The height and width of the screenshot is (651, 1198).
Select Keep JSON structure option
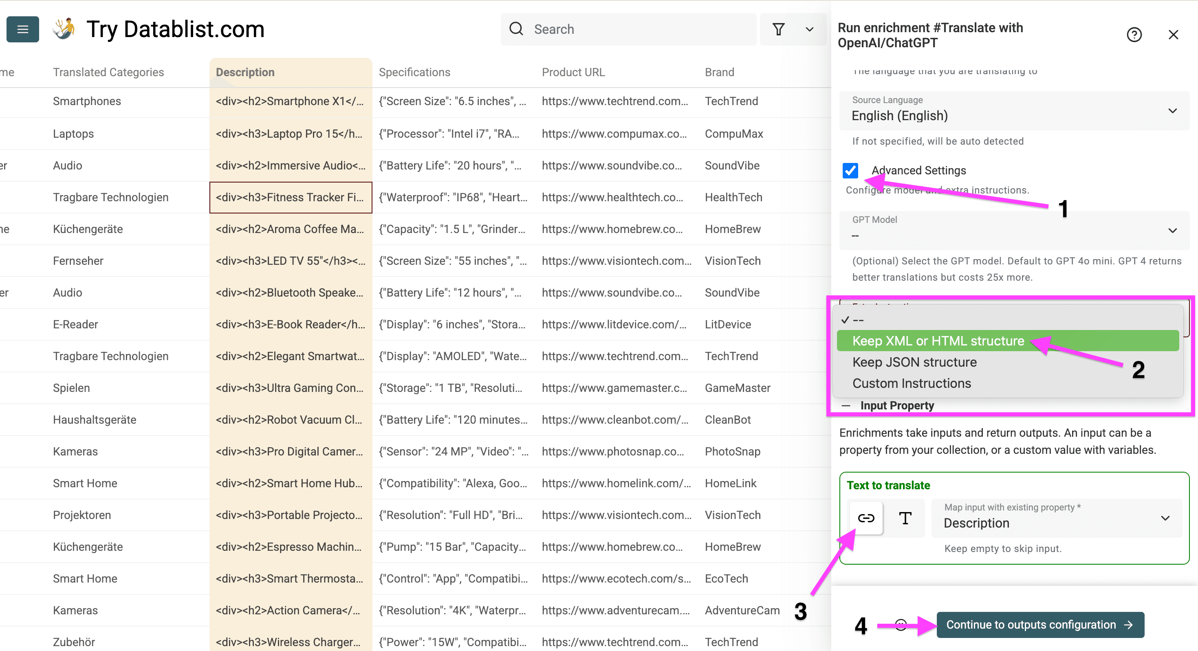[914, 362]
